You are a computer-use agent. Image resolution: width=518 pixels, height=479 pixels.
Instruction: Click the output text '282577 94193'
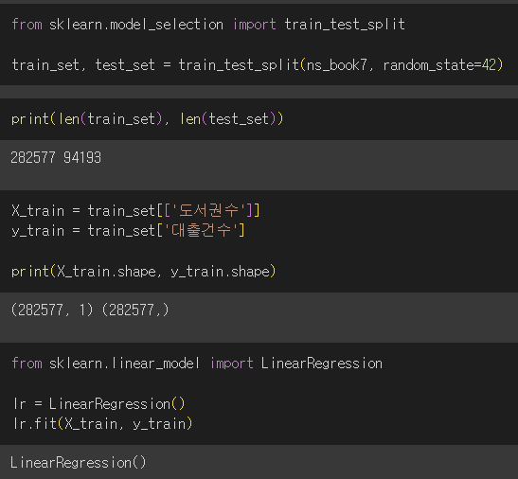click(56, 157)
